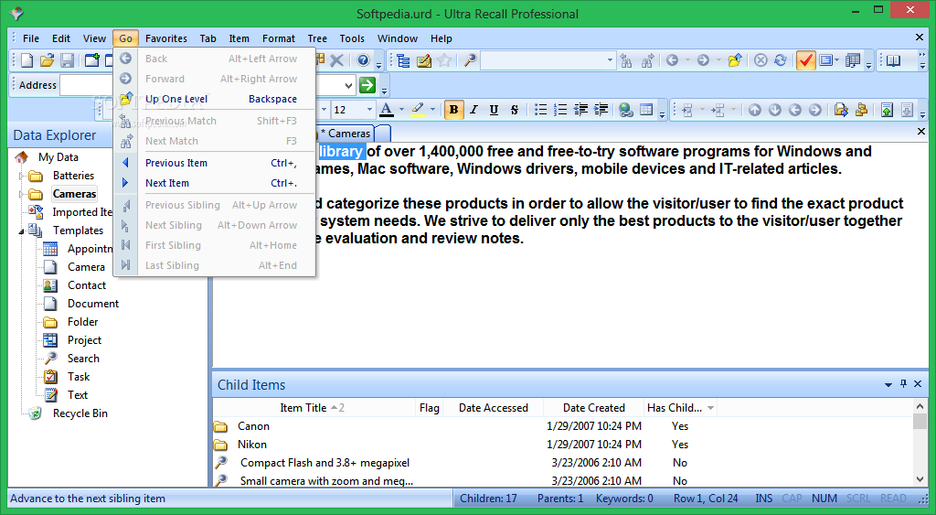
Task: Toggle the numbered list button
Action: (x=560, y=110)
